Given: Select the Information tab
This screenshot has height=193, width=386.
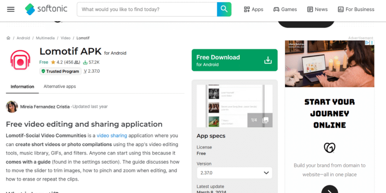Looking at the screenshot, I should click(22, 87).
